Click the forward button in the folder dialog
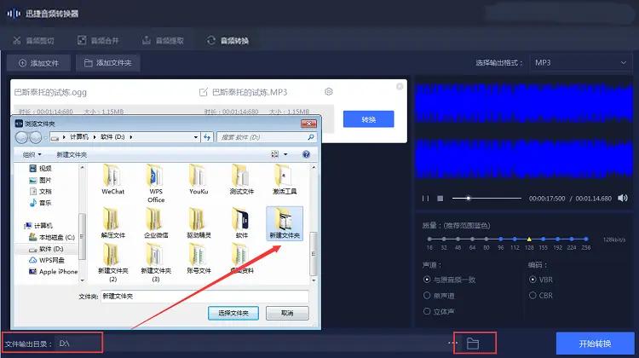 36,137
